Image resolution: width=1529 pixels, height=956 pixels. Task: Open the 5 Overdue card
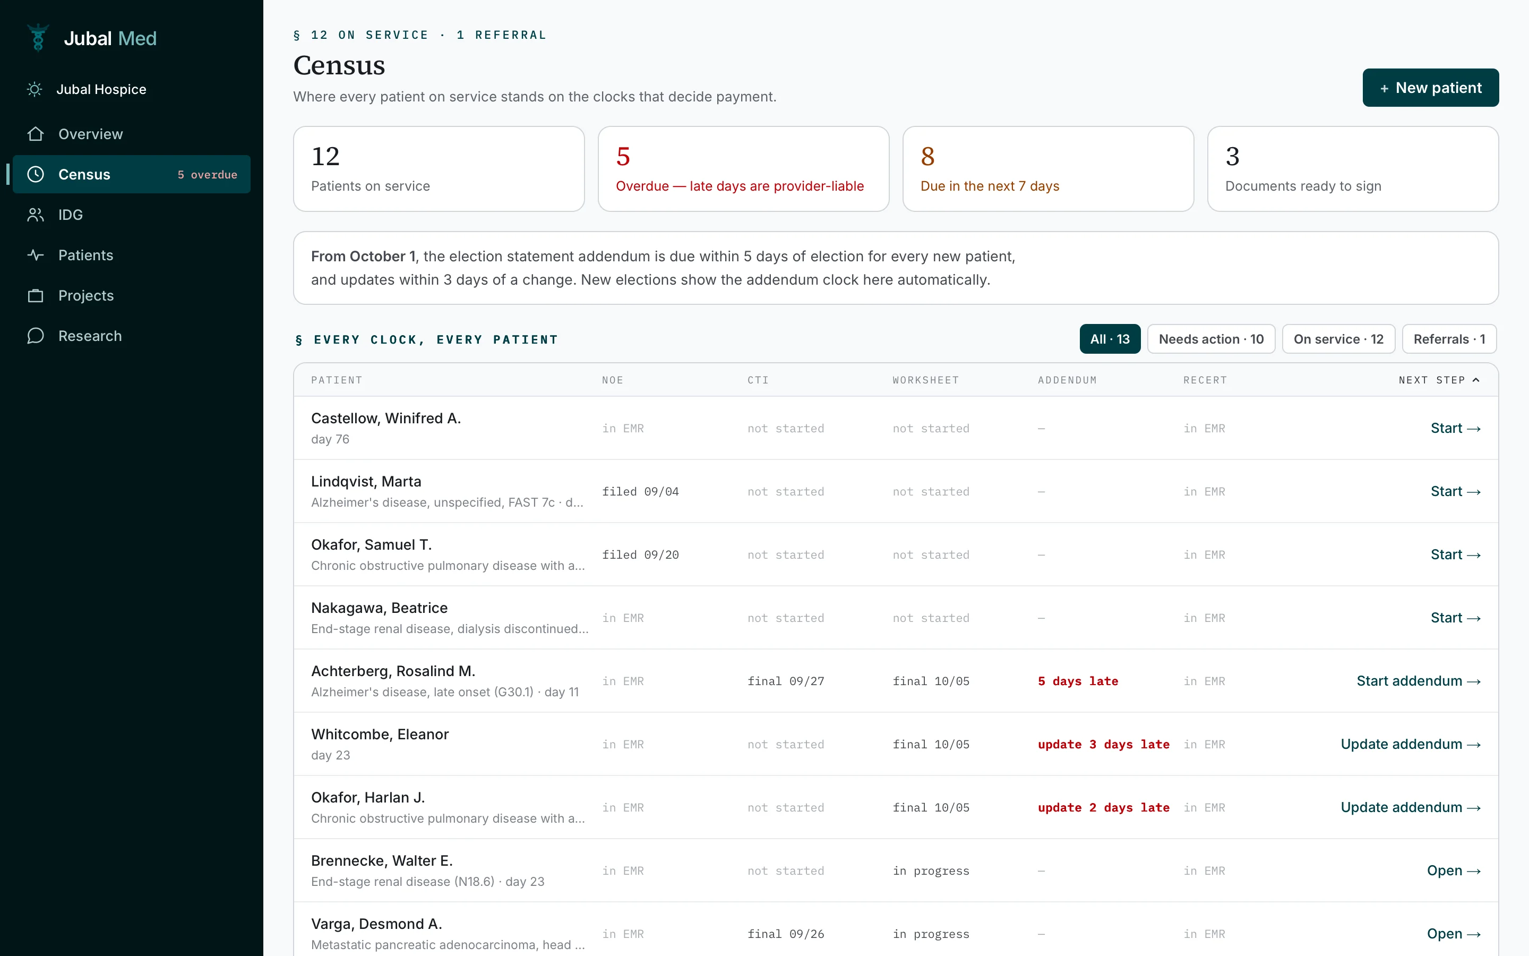pyautogui.click(x=743, y=169)
